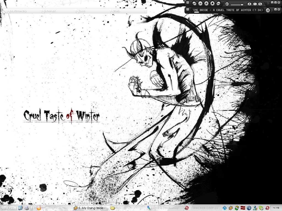
Task: Switch to the Adobe Photoshop taskbar window
Action: tap(165, 208)
